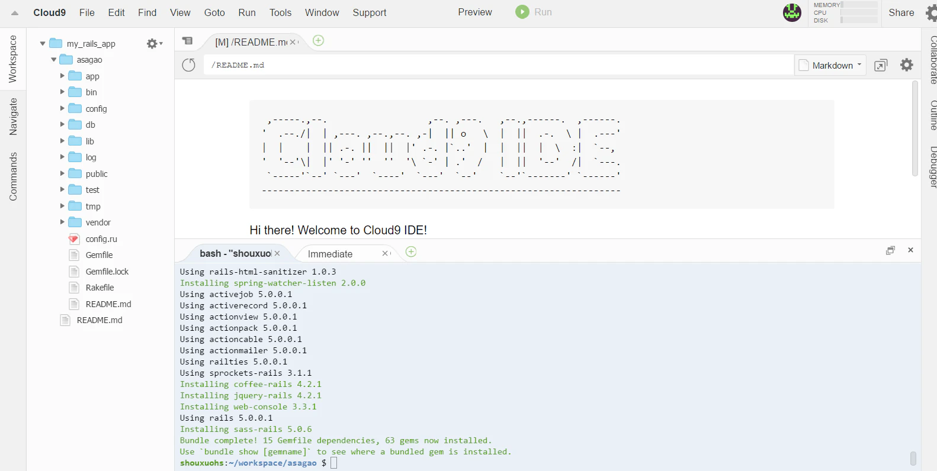The image size is (937, 471).
Task: Open the Debugger side panel
Action: point(932,167)
